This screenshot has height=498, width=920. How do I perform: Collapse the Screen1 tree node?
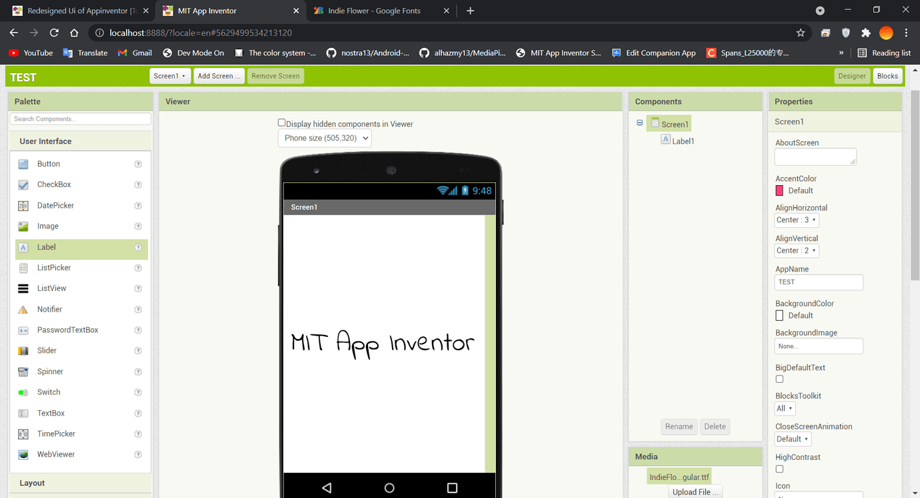(639, 123)
